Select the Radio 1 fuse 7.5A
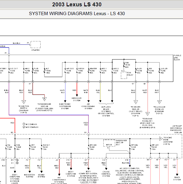Viewport: 183px width, 184px height. click(x=41, y=147)
